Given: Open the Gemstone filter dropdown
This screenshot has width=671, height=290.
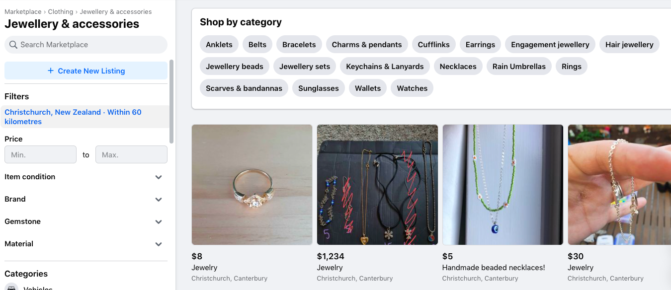Looking at the screenshot, I should 159,222.
